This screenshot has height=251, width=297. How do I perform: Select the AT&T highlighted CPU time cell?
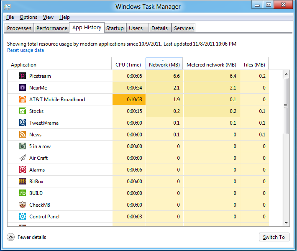[128, 100]
